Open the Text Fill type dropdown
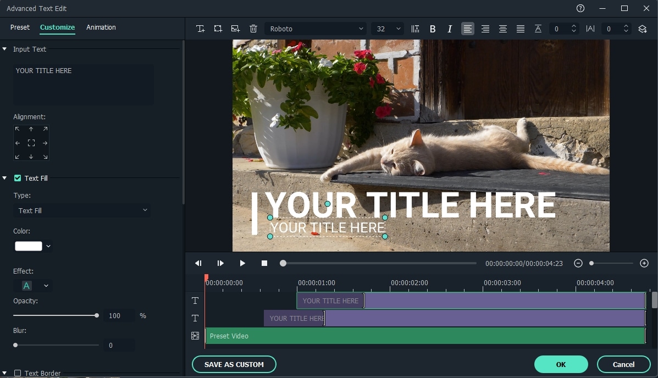This screenshot has width=658, height=378. click(82, 210)
